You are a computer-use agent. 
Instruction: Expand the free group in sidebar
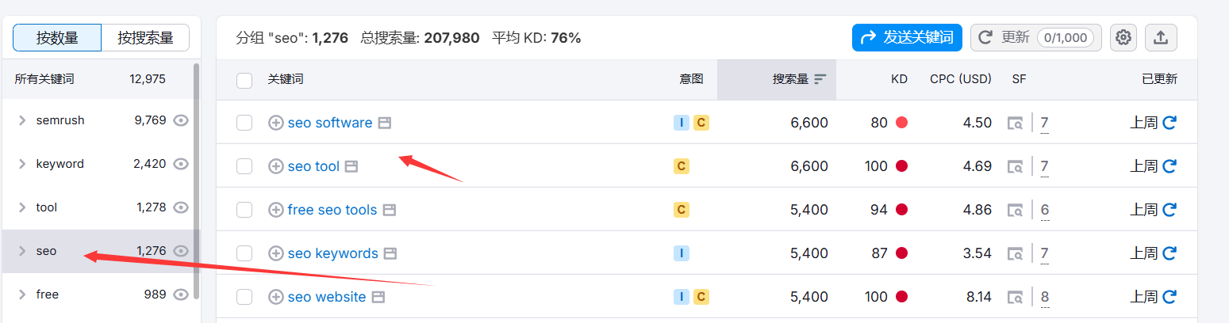(22, 294)
